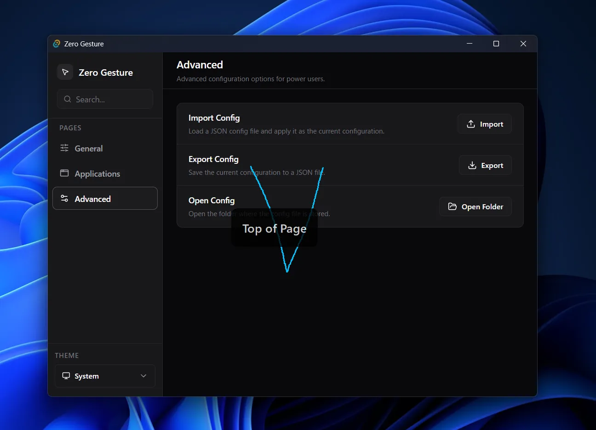Click the sliders icon next to General
This screenshot has height=430, width=596.
[x=64, y=148]
